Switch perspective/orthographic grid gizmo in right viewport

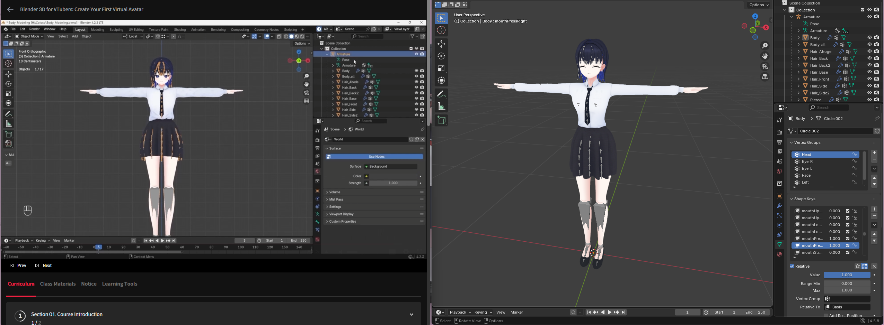765,77
